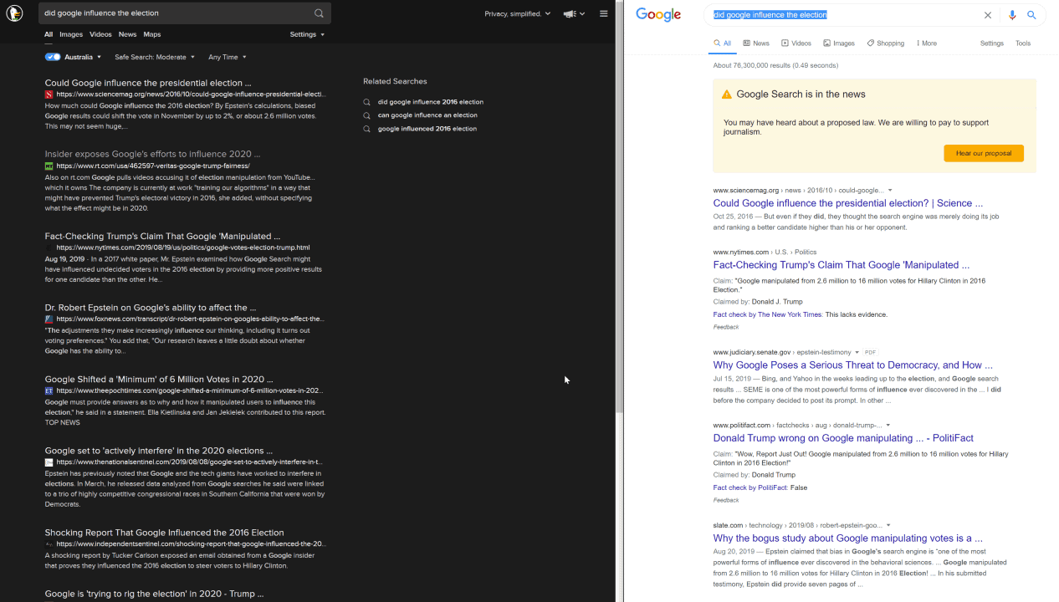Select Google Videos tab
Screen dimensions: 1059x602
pos(796,43)
